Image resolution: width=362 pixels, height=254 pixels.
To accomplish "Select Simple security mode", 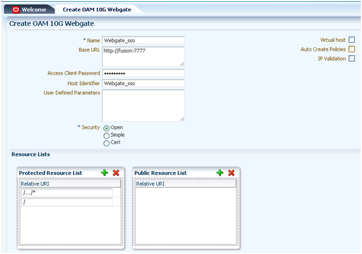I will (x=106, y=136).
